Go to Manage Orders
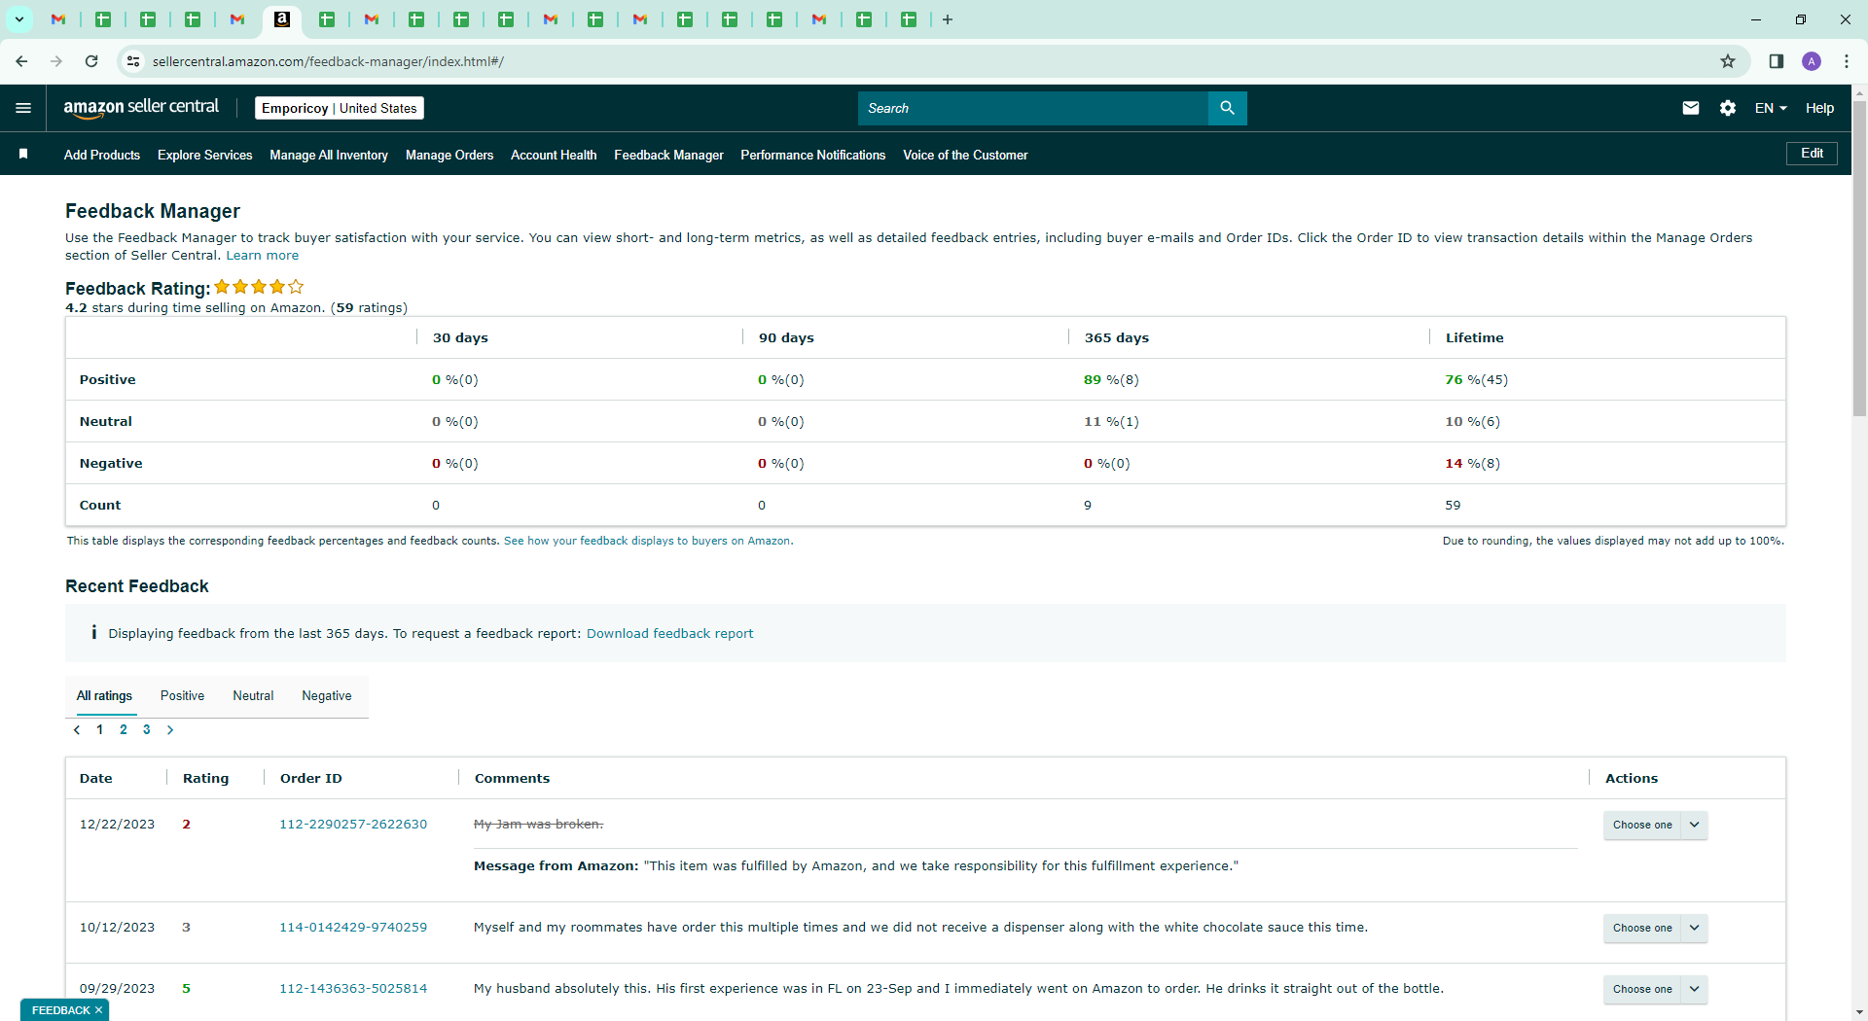 click(x=449, y=155)
